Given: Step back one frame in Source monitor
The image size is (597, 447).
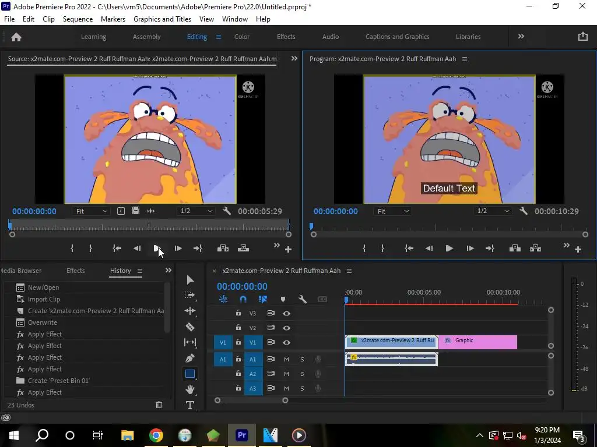Looking at the screenshot, I should click(x=137, y=248).
